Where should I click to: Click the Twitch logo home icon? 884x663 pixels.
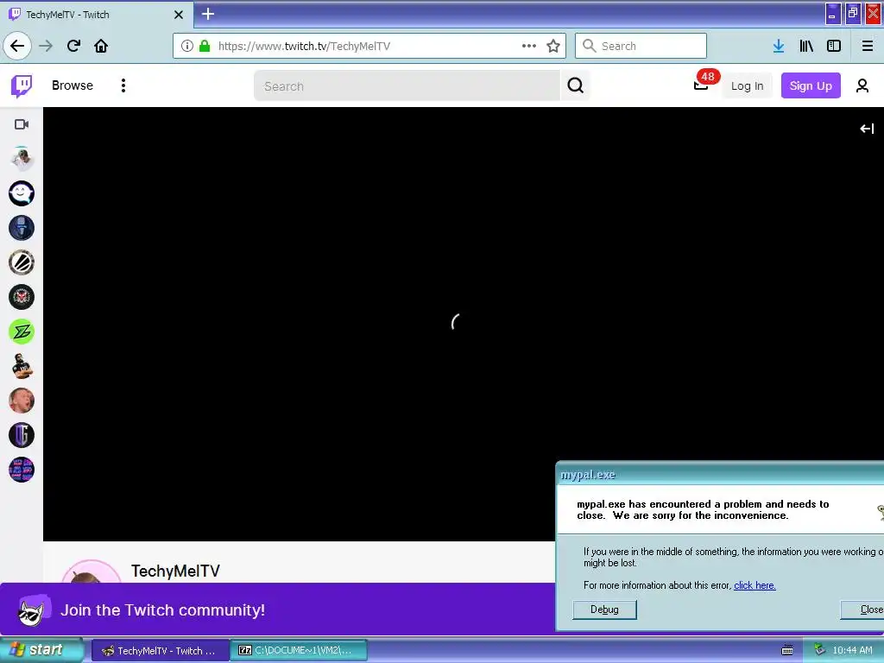22,85
